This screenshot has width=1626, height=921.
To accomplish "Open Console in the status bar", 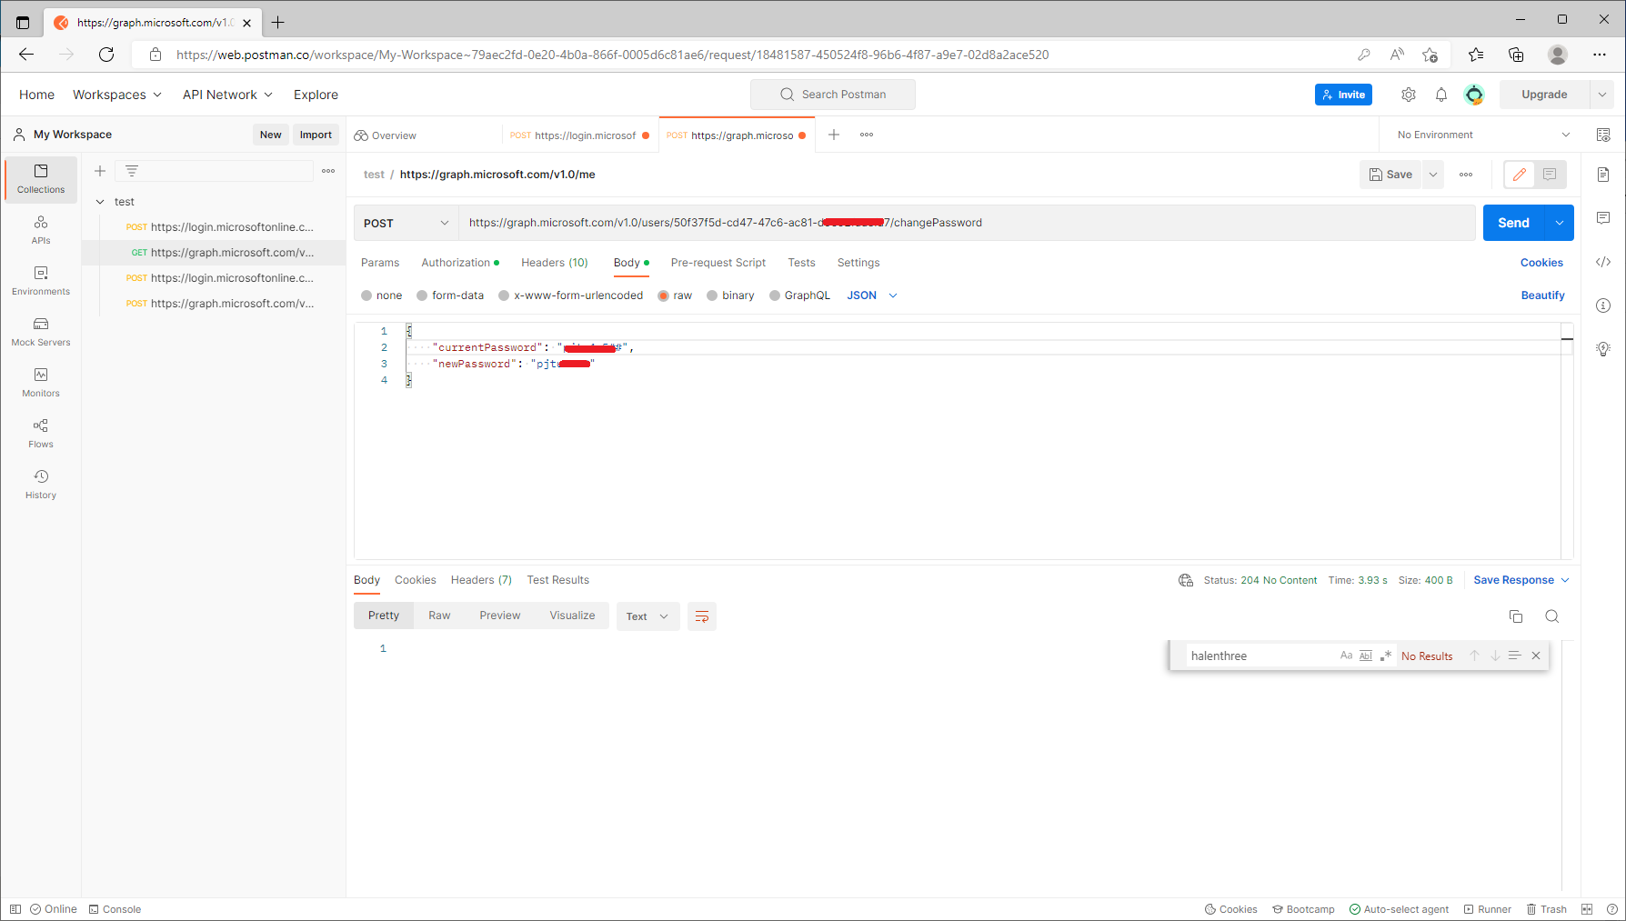I will tap(115, 909).
